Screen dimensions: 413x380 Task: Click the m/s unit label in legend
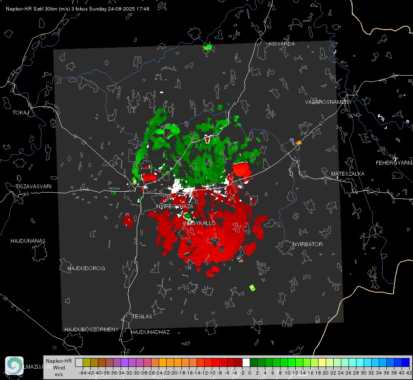click(59, 375)
